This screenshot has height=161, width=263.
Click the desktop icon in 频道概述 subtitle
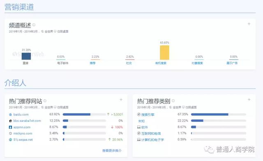tap(55, 31)
